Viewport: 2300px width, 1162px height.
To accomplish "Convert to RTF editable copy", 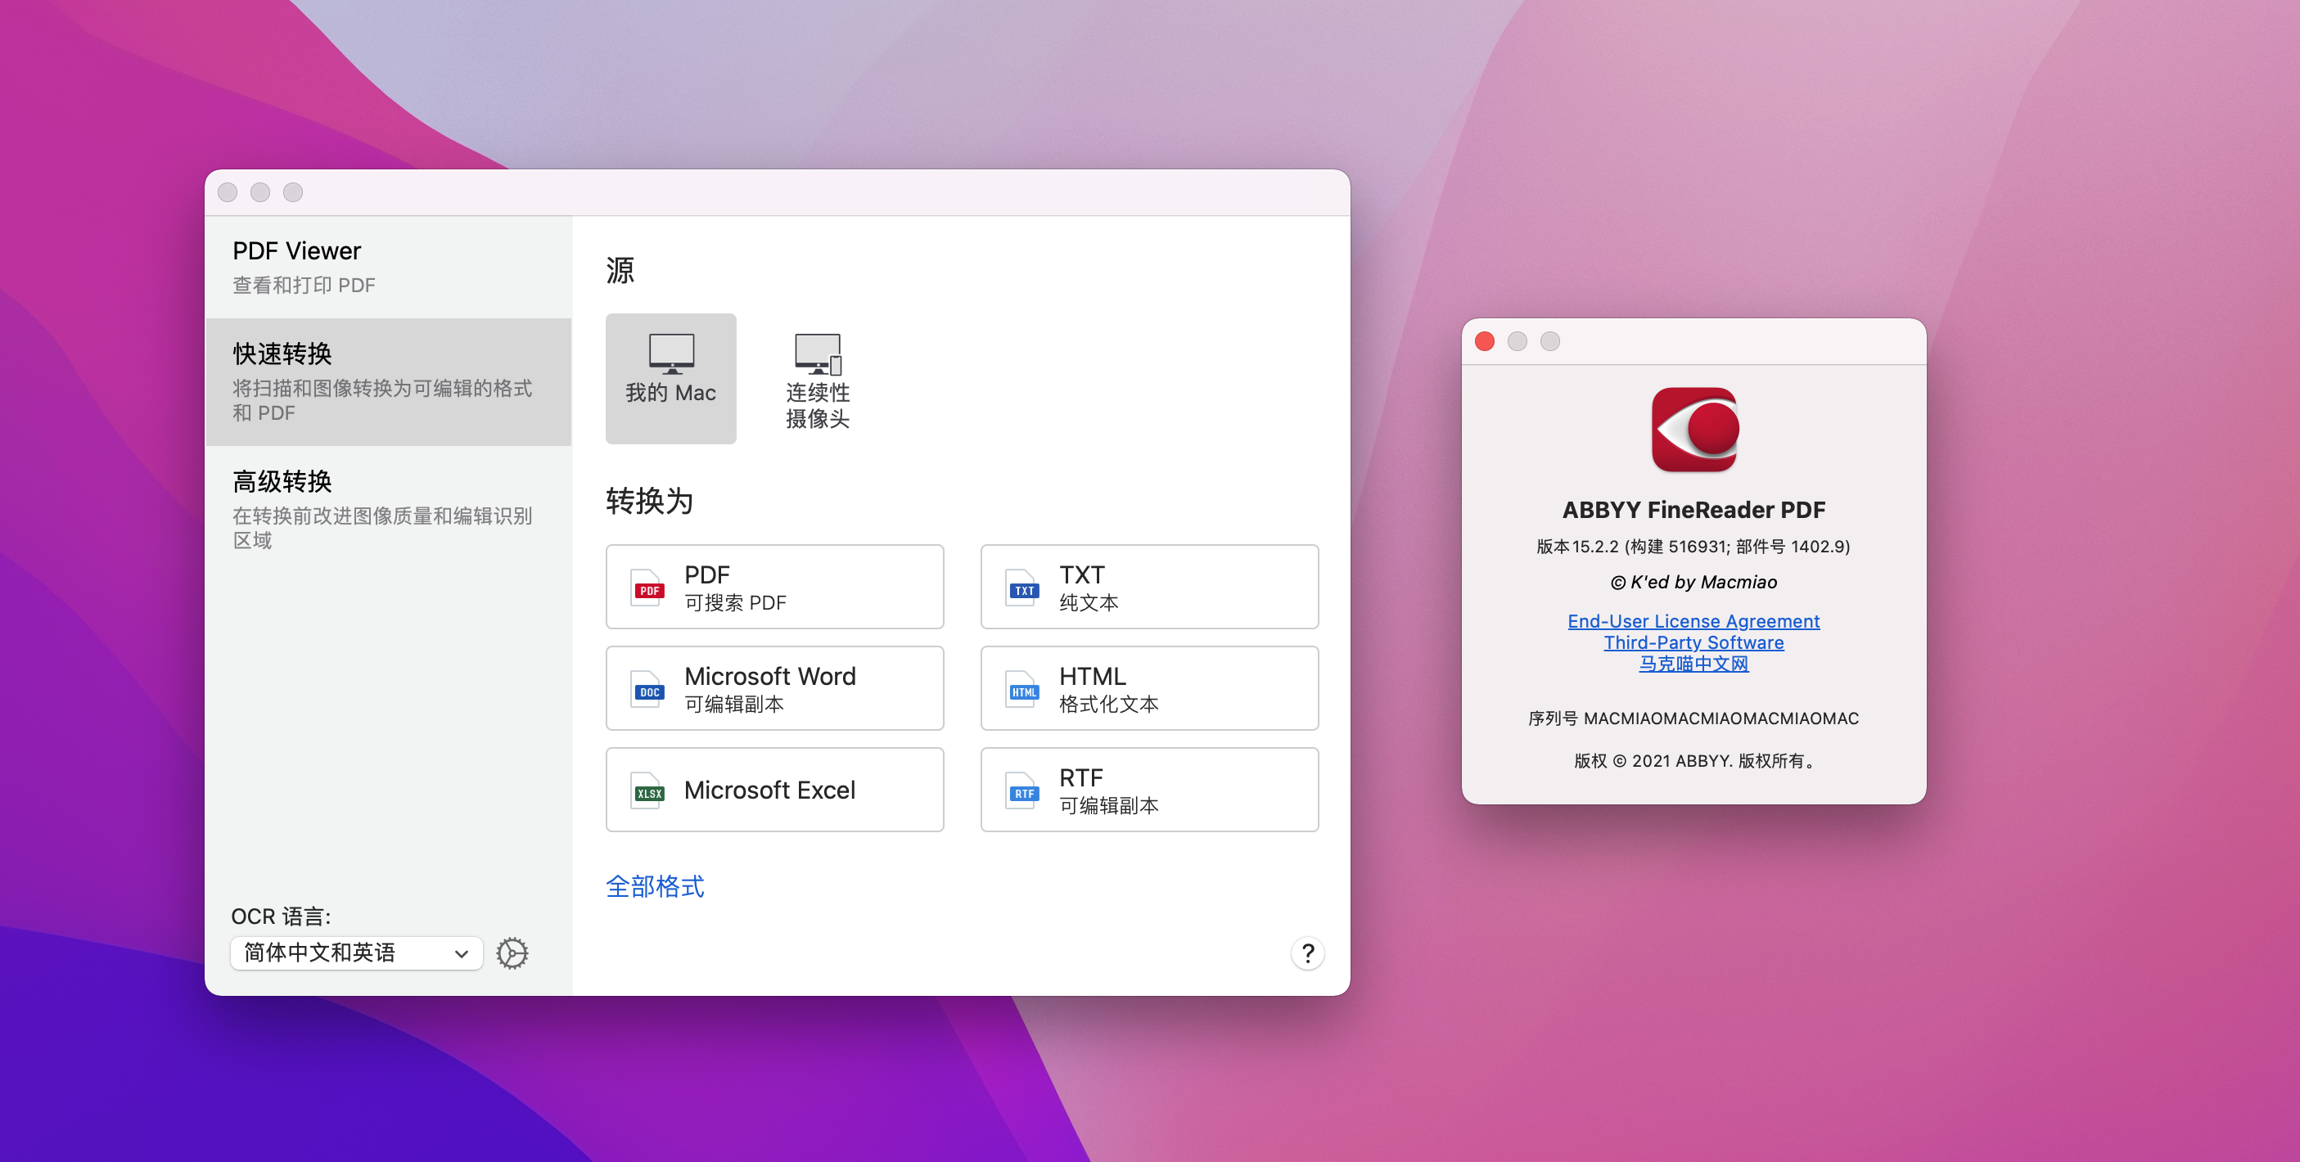I will 1149,790.
